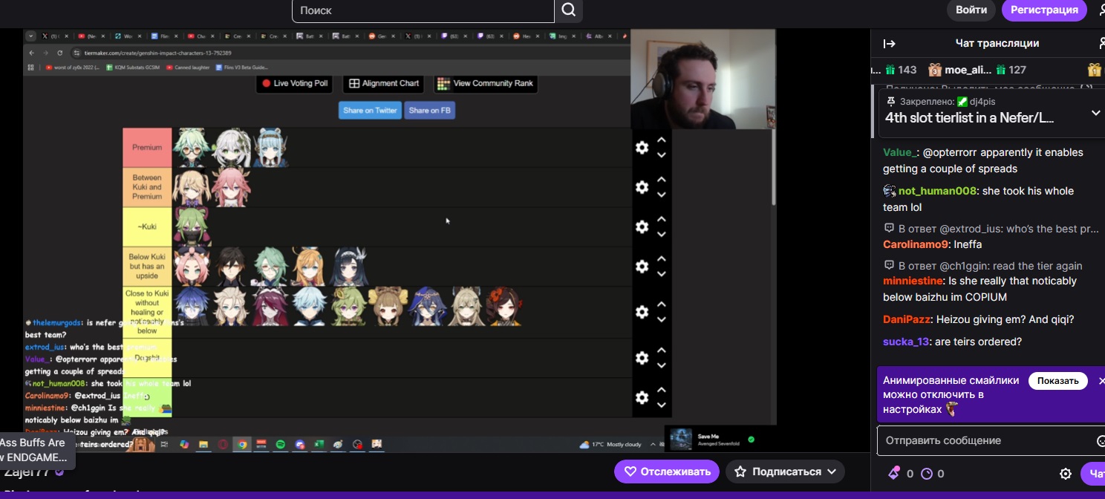
Task: Click the KQM Substats GCSIM bookmark
Action: (x=132, y=68)
